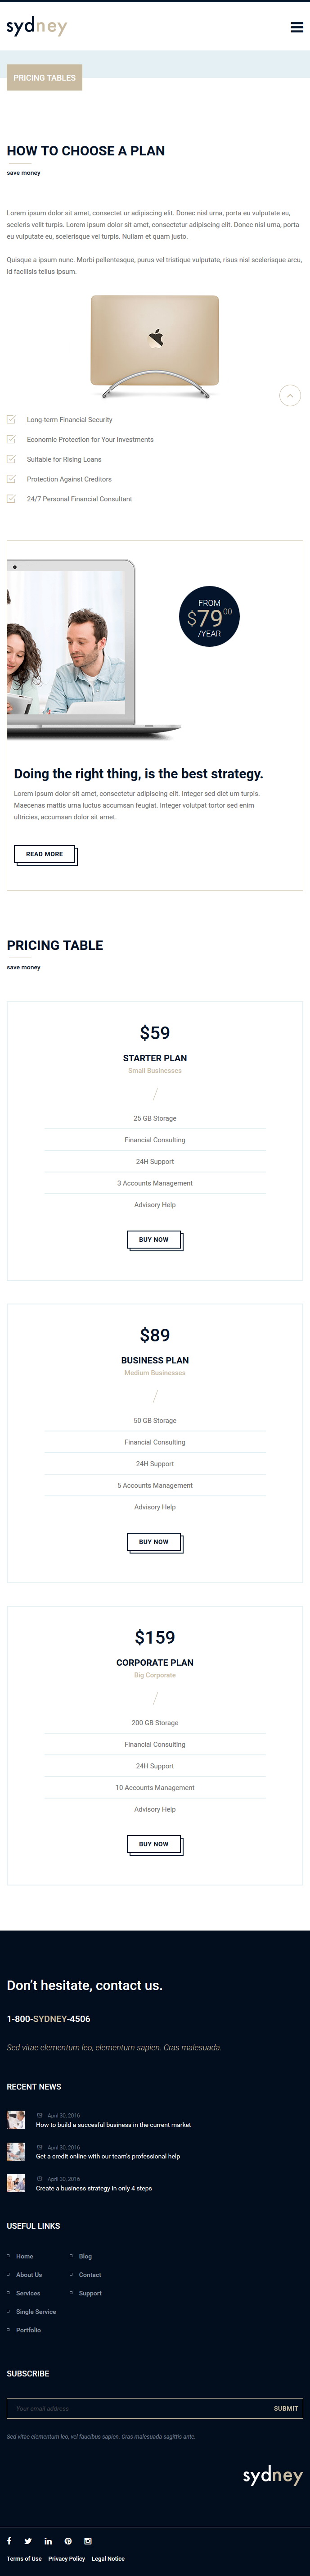Click Read More button
Screen dimensions: 310x2576
[45, 855]
